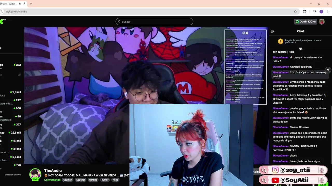Open the user profile avatar menu
This screenshot has height=186, width=332.
[322, 21]
